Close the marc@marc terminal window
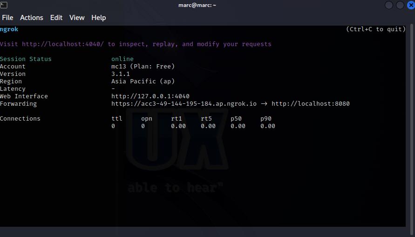Viewport: 415px width, 237px height. click(x=411, y=5)
